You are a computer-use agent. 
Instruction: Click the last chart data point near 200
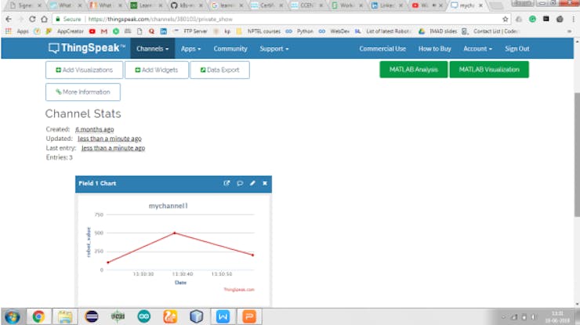(252, 255)
